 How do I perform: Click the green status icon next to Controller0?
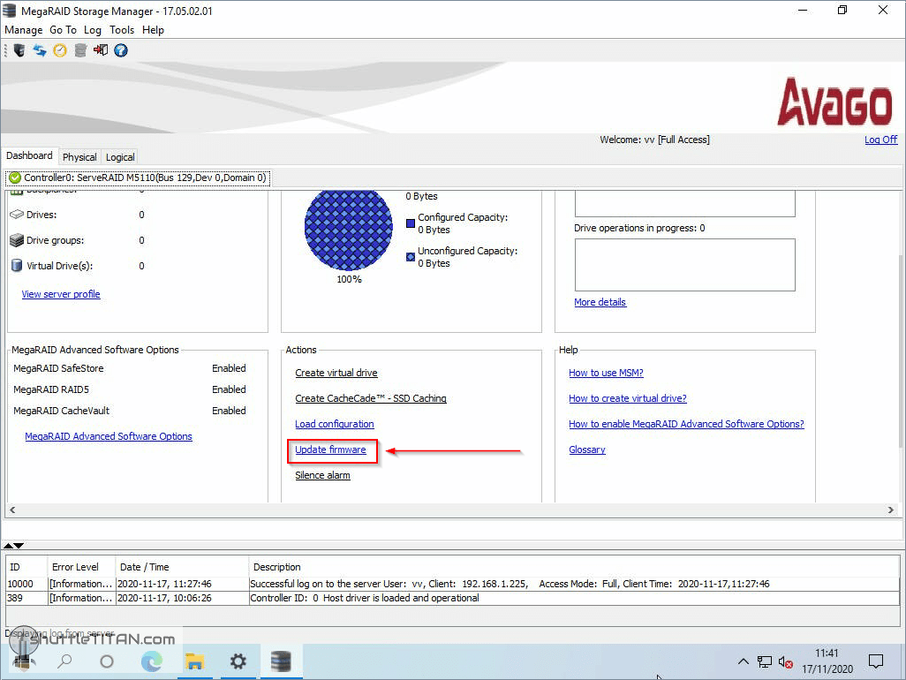(14, 177)
